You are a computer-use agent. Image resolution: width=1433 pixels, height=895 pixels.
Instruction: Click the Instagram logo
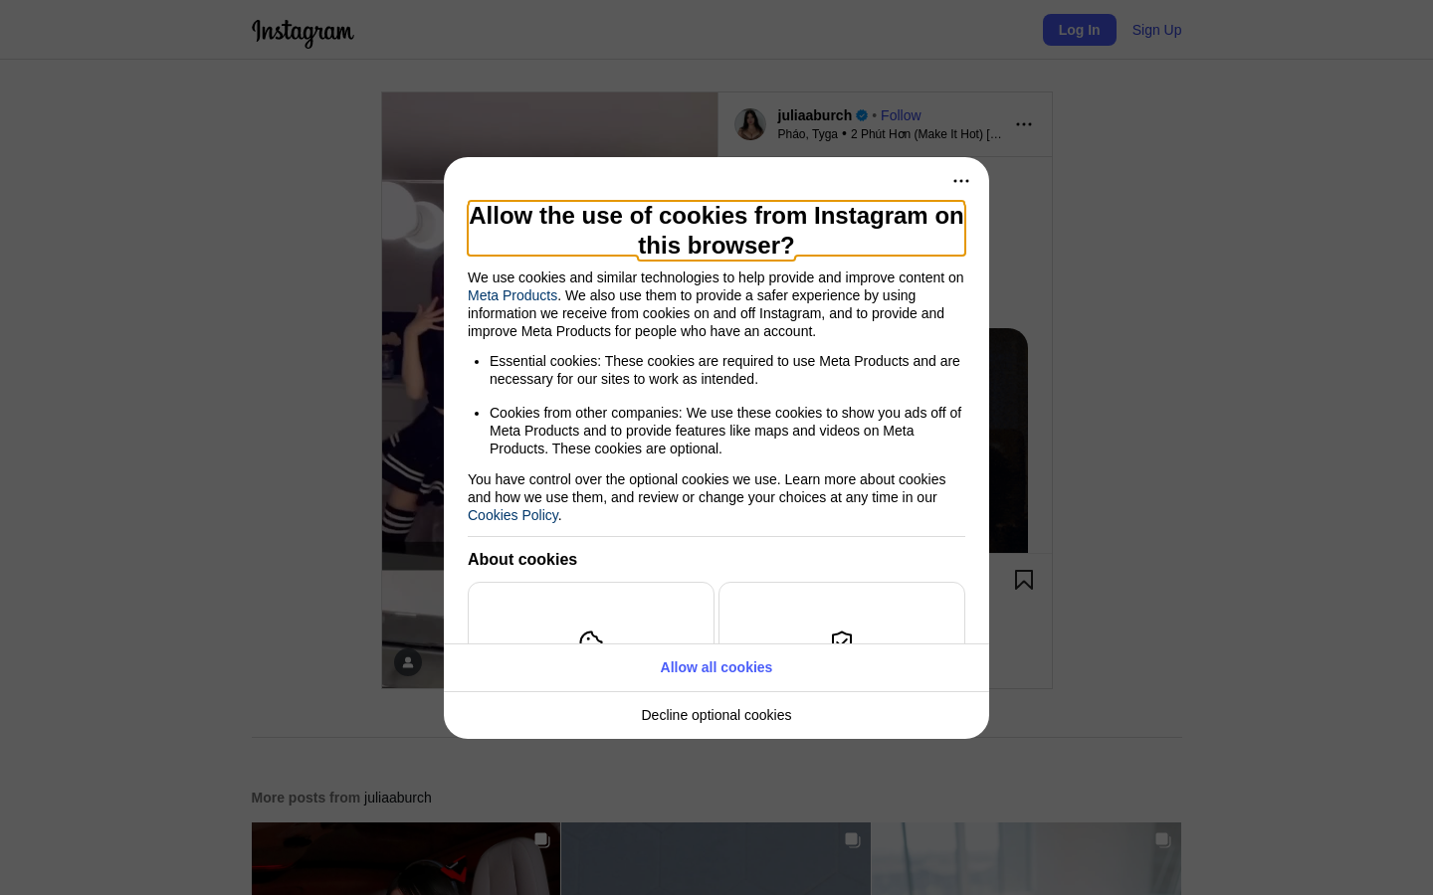[303, 32]
